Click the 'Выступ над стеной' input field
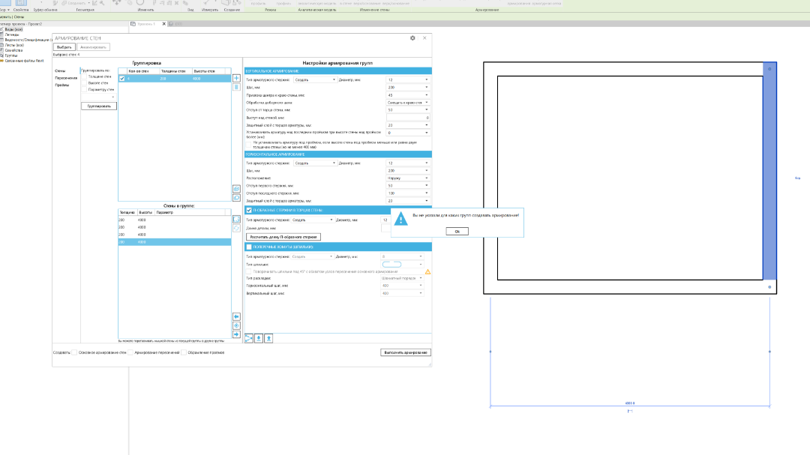This screenshot has width=810, height=455. click(x=408, y=118)
